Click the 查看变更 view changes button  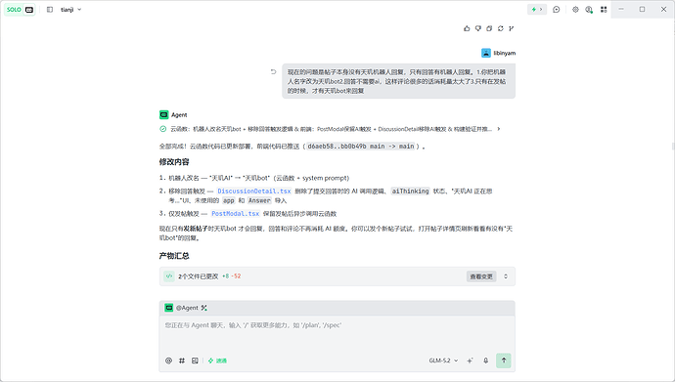[x=481, y=276]
